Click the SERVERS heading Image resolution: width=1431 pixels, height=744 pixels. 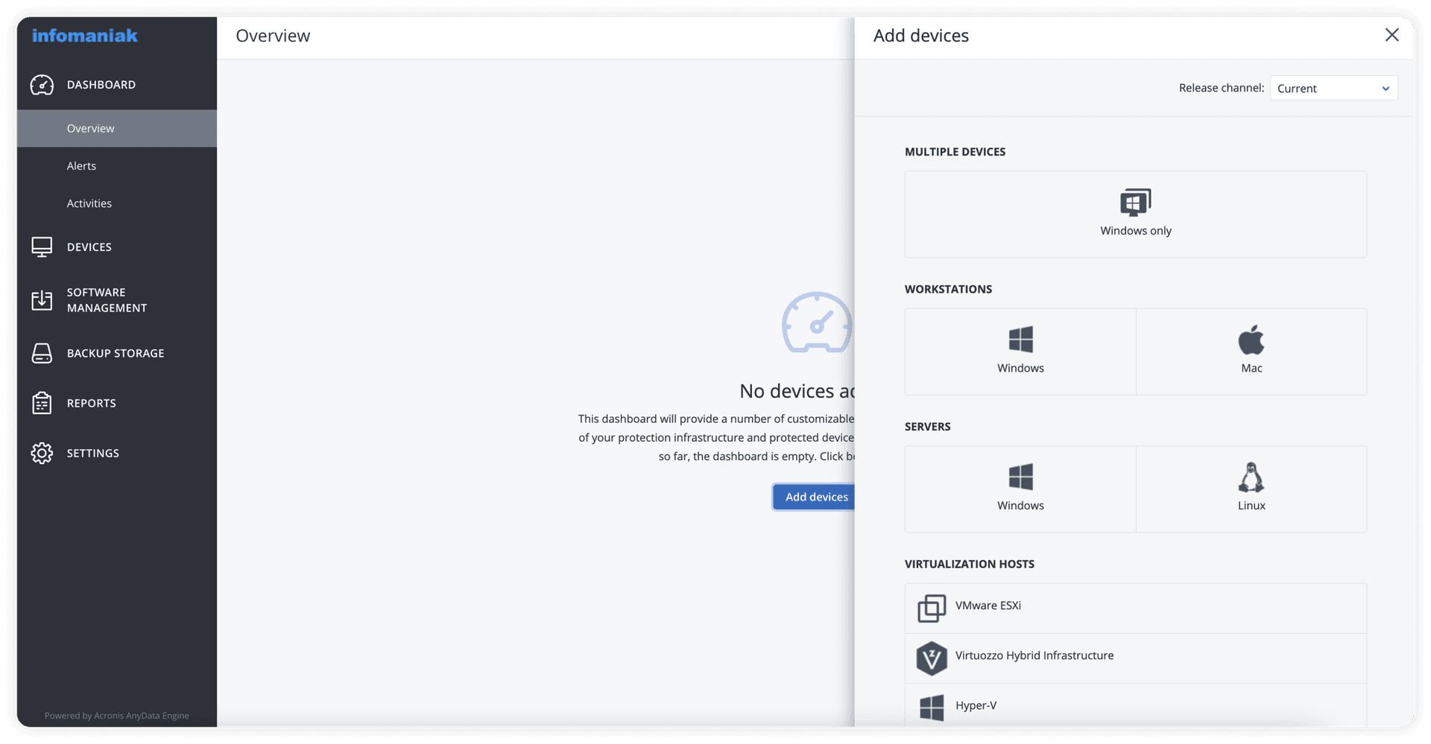click(927, 427)
